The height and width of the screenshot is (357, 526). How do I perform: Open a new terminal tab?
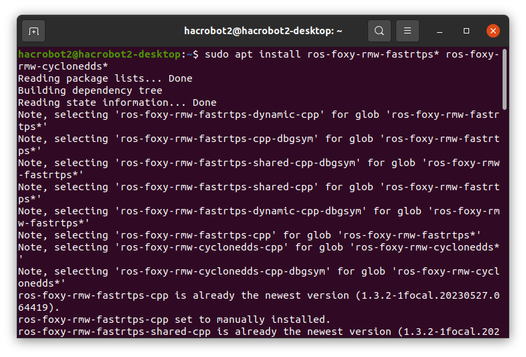point(33,31)
